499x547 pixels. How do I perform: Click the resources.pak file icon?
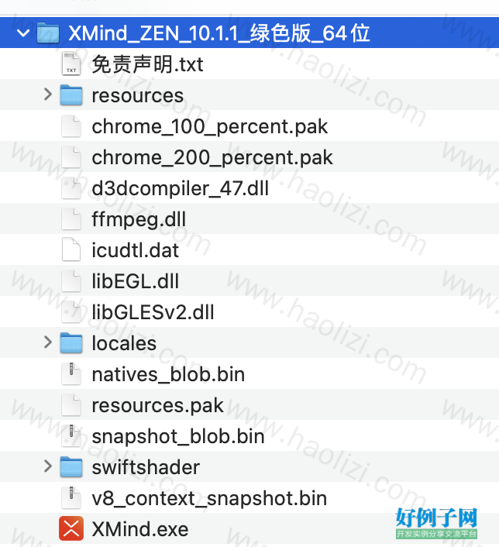pos(71,404)
